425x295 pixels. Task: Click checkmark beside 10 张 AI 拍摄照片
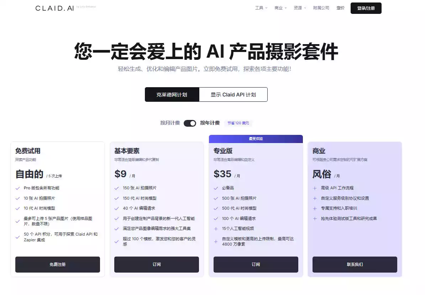[17, 199]
